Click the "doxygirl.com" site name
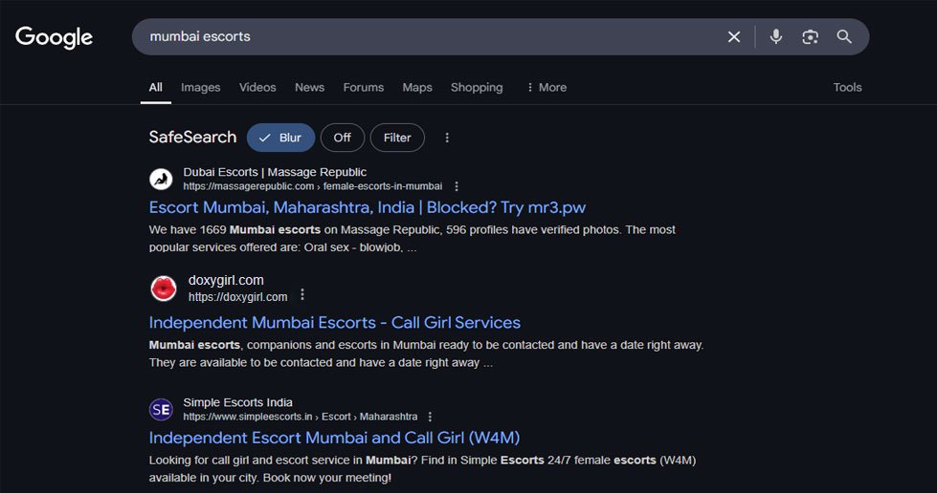The height and width of the screenshot is (493, 937). (x=226, y=280)
